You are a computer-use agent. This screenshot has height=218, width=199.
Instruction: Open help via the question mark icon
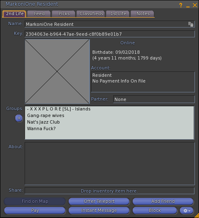point(181,5)
